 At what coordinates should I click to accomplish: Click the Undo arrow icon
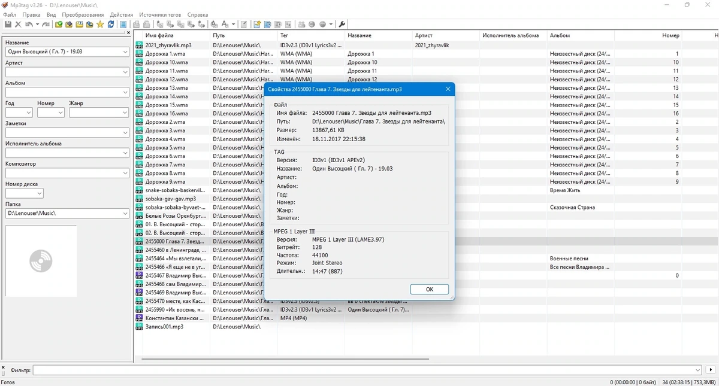coord(28,24)
